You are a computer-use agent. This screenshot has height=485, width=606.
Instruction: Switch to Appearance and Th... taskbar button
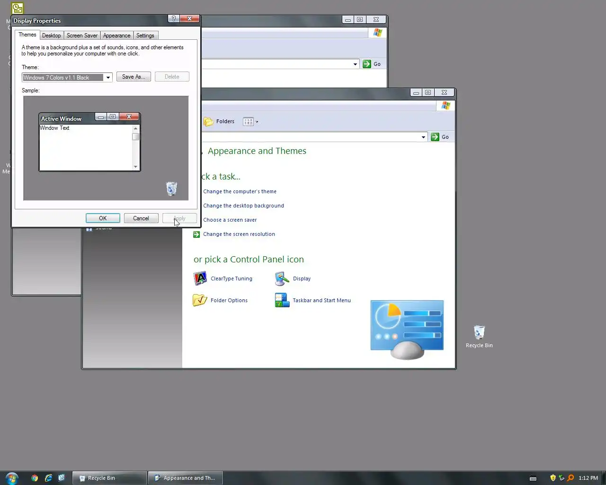tap(185, 478)
